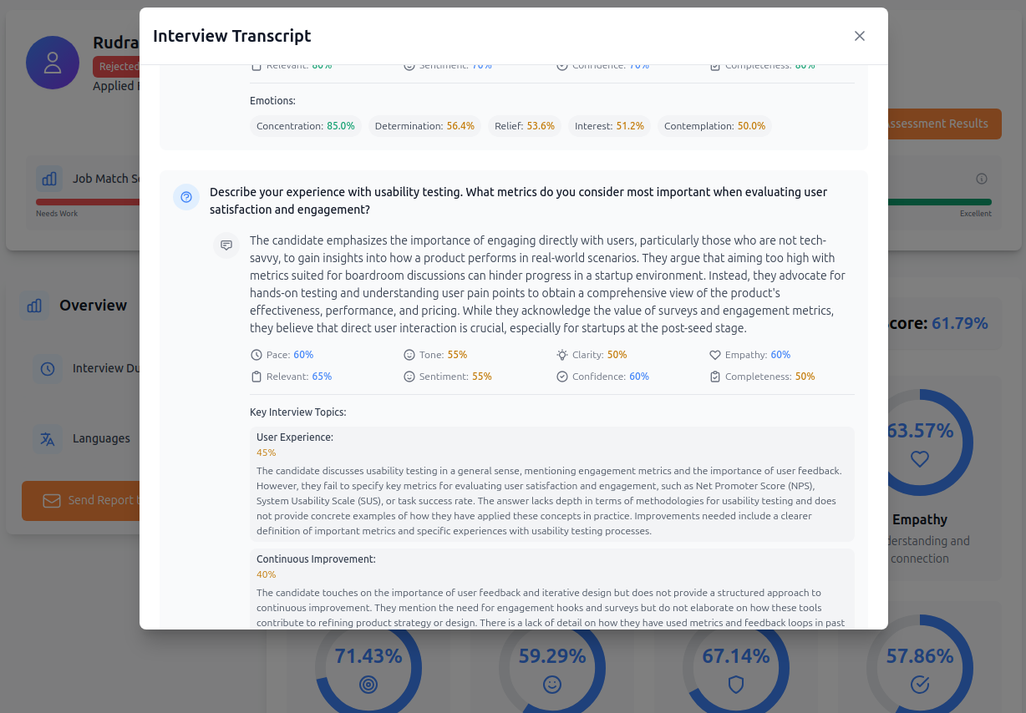The width and height of the screenshot is (1026, 713).
Task: Click Rudra's profile avatar
Action: pos(52,62)
